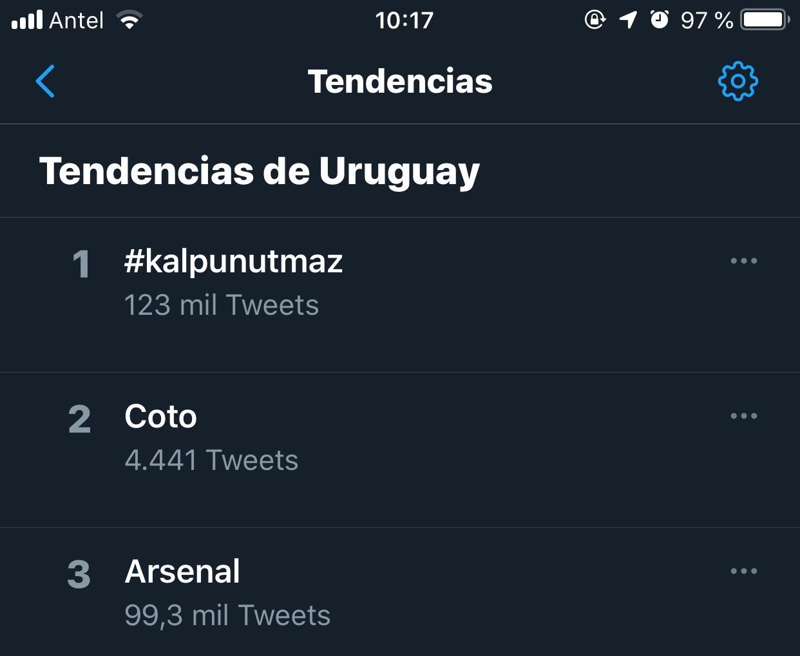Tap the Wi-Fi icon in status bar
The width and height of the screenshot is (800, 656).
pos(129,21)
